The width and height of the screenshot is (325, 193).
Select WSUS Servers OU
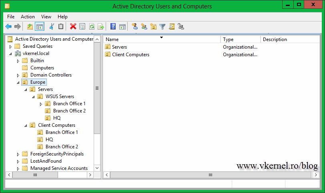(x=60, y=96)
